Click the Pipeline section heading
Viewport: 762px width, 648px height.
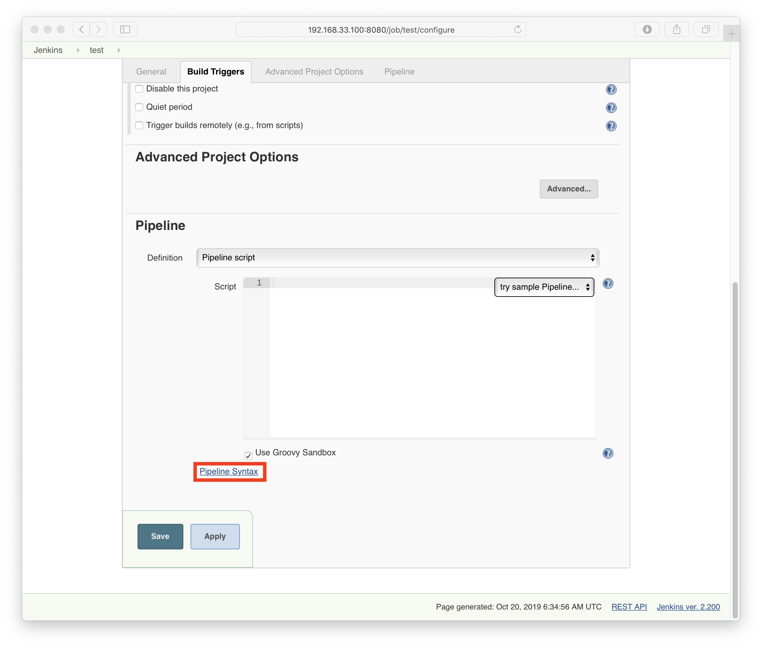click(160, 226)
